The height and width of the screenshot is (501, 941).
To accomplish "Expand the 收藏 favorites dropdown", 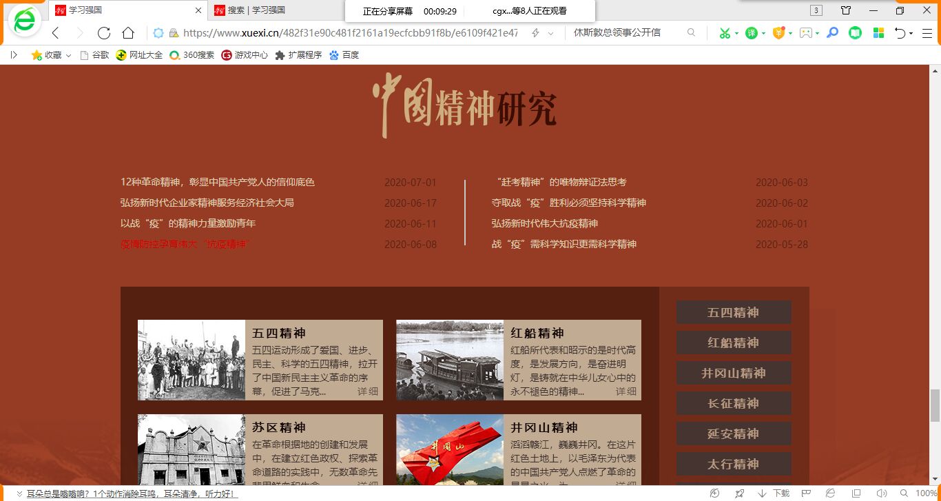I will (68, 55).
